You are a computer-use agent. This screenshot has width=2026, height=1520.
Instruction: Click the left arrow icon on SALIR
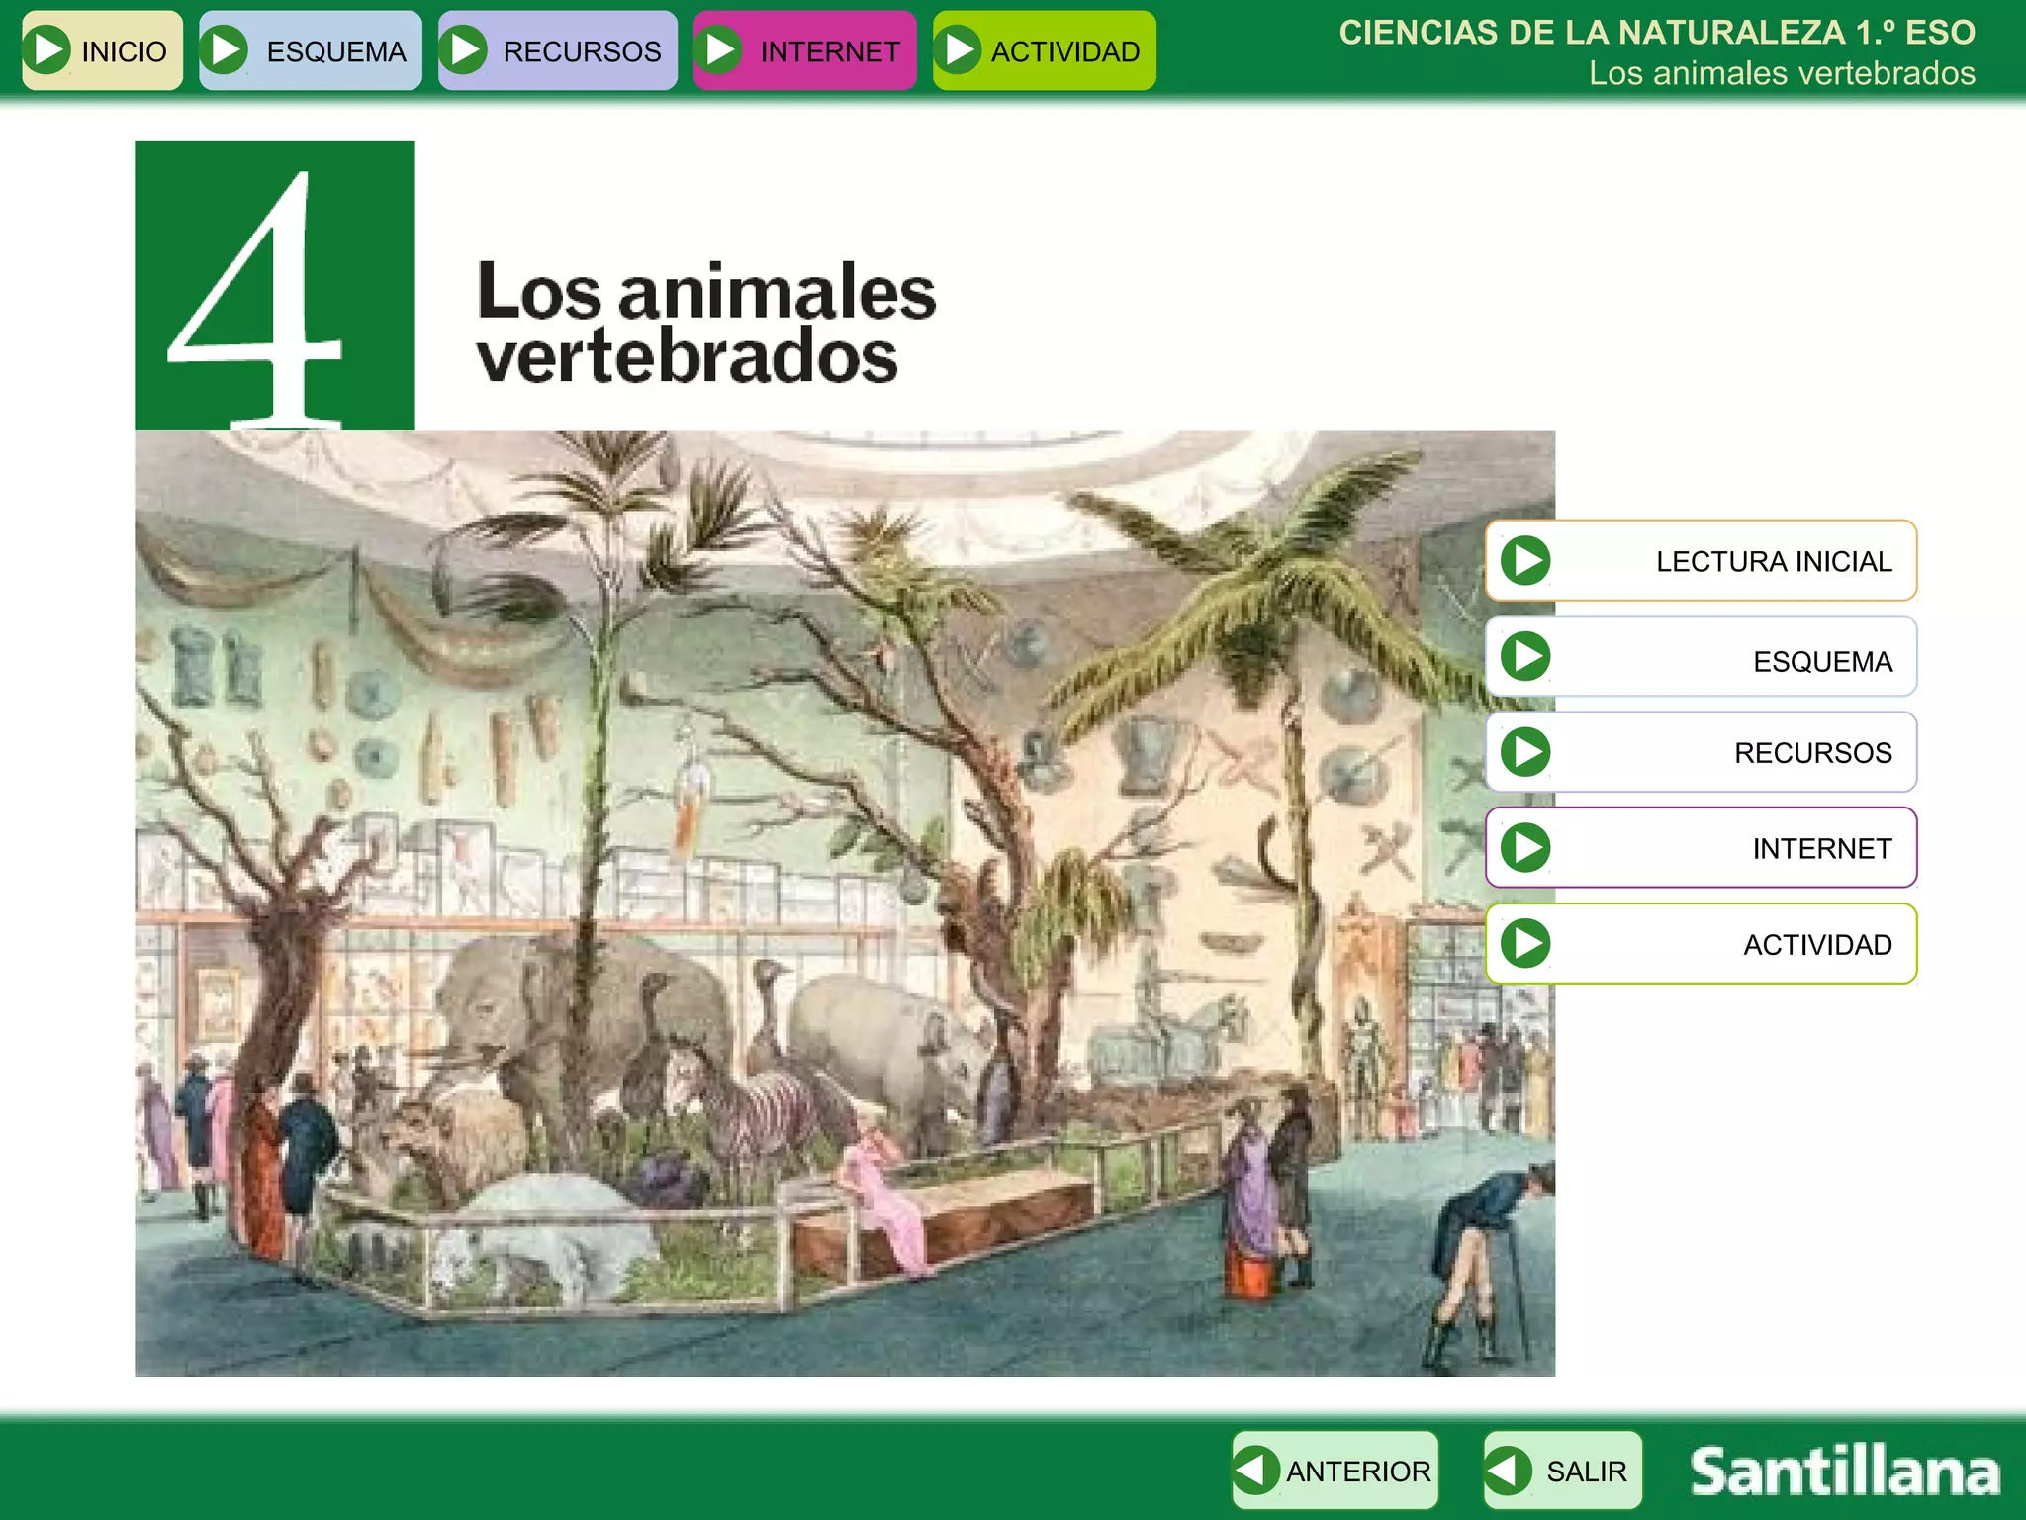(x=1509, y=1471)
